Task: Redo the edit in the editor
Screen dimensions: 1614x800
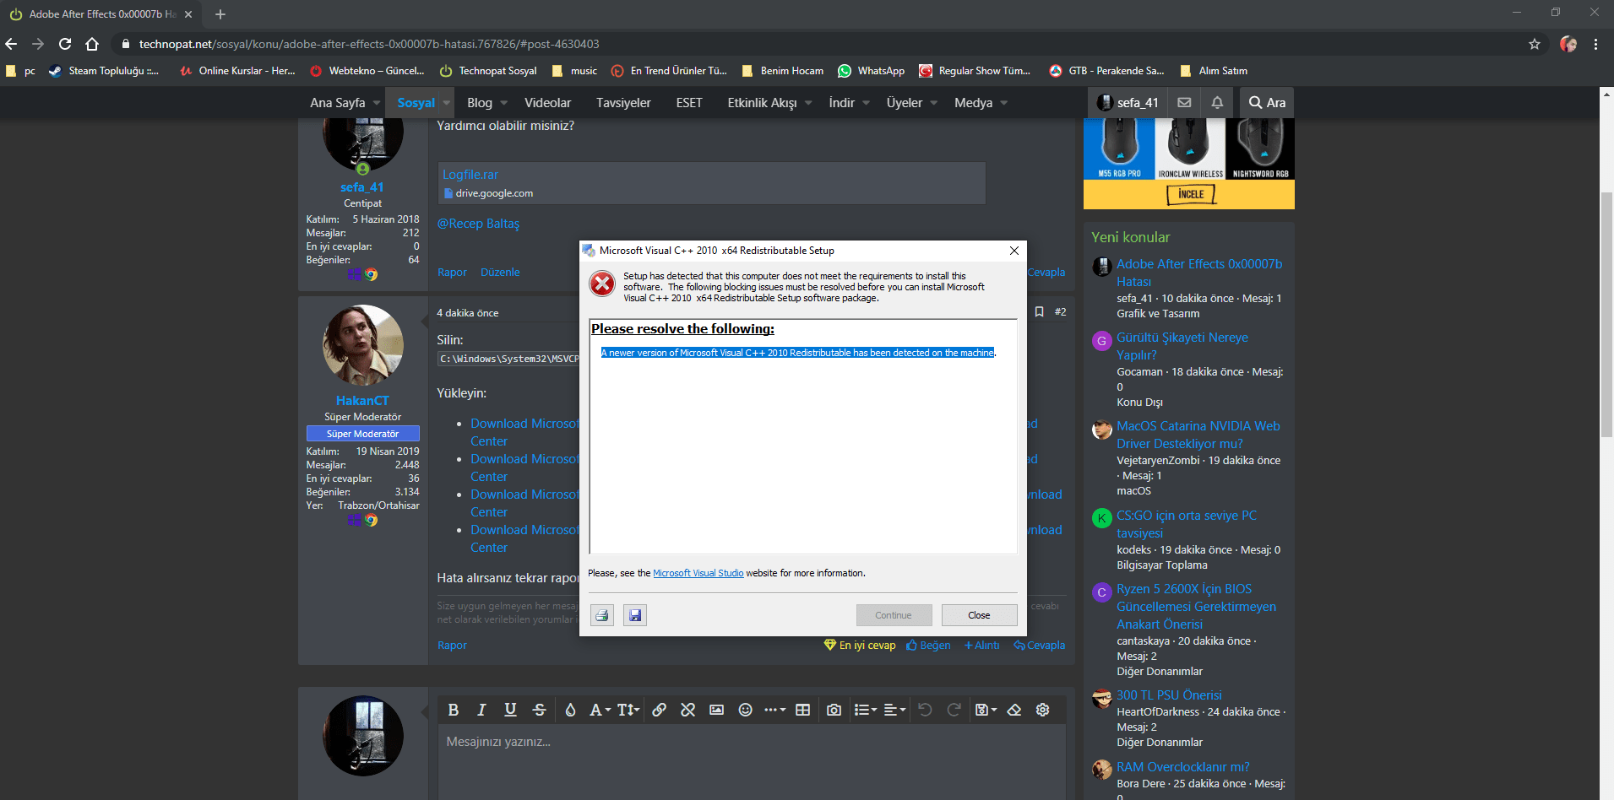Action: click(954, 710)
